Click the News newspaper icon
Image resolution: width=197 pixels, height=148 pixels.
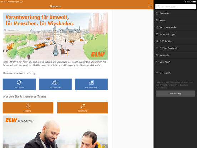pyautogui.click(x=157, y=20)
